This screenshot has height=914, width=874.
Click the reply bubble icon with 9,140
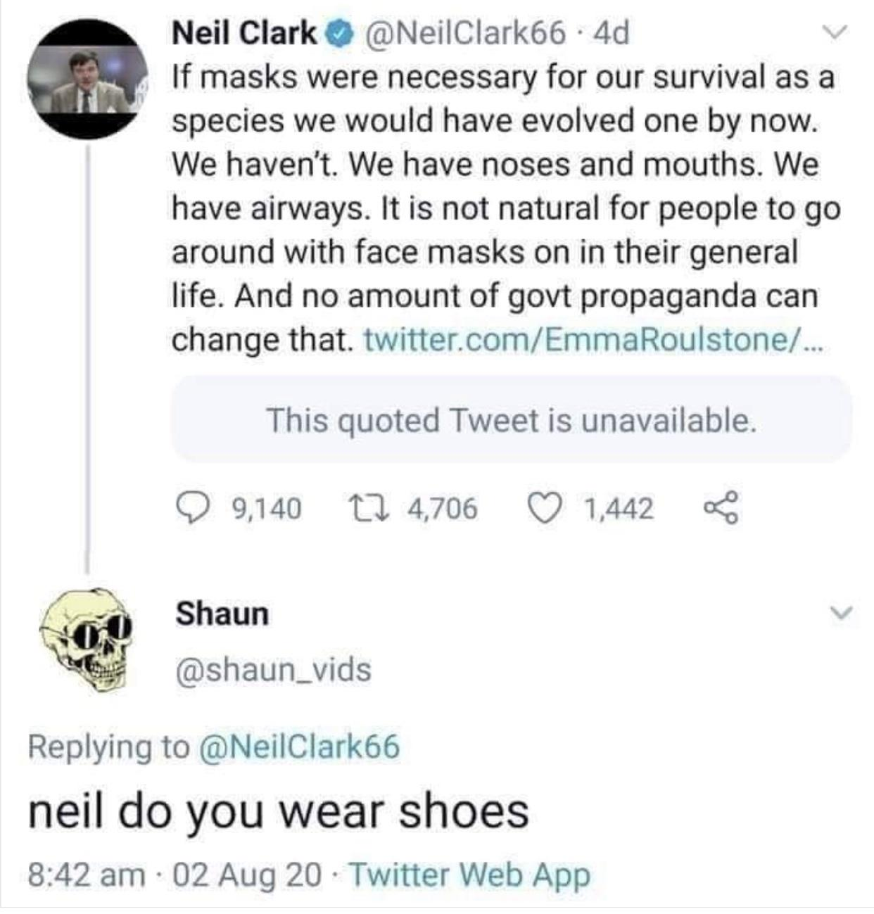point(189,508)
